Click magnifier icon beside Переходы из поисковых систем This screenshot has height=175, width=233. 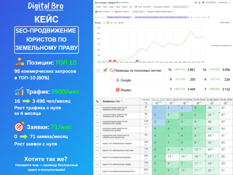coord(111,70)
